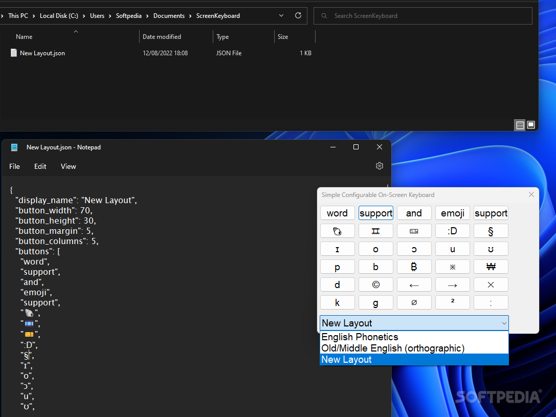The image size is (556, 417).
Task: Select New Layout in the dropdown list
Action: (x=414, y=360)
